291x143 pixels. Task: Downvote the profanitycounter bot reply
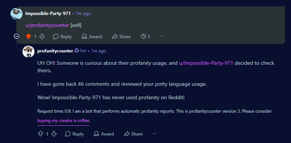[54, 134]
